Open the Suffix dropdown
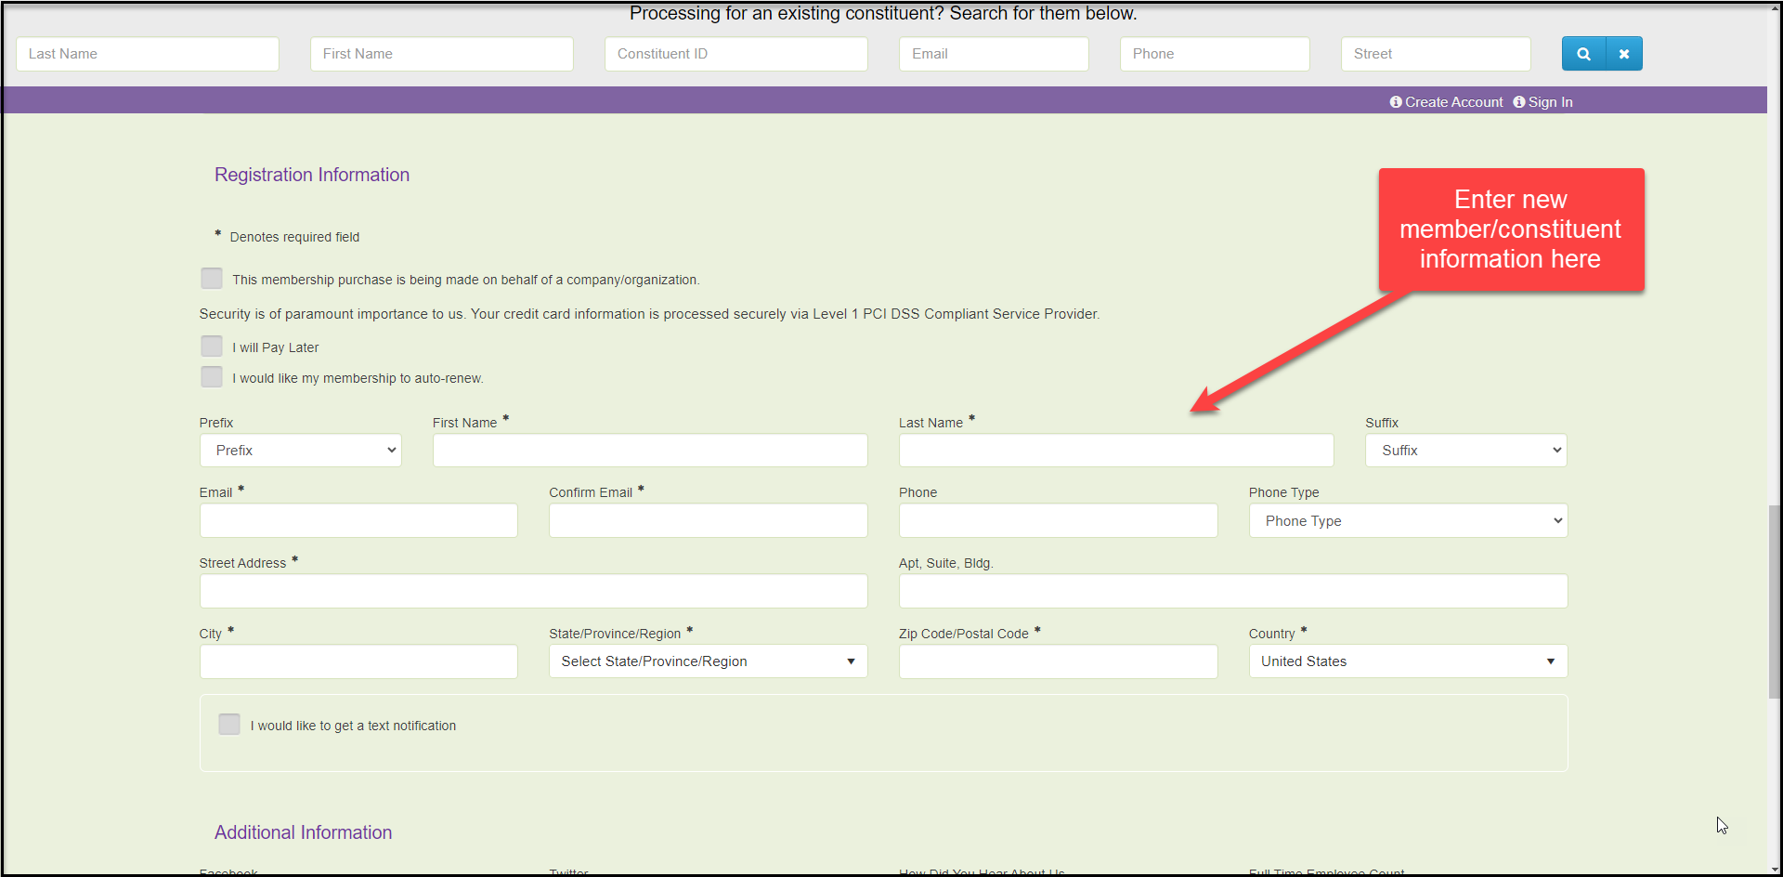Image resolution: width=1783 pixels, height=877 pixels. click(1466, 451)
